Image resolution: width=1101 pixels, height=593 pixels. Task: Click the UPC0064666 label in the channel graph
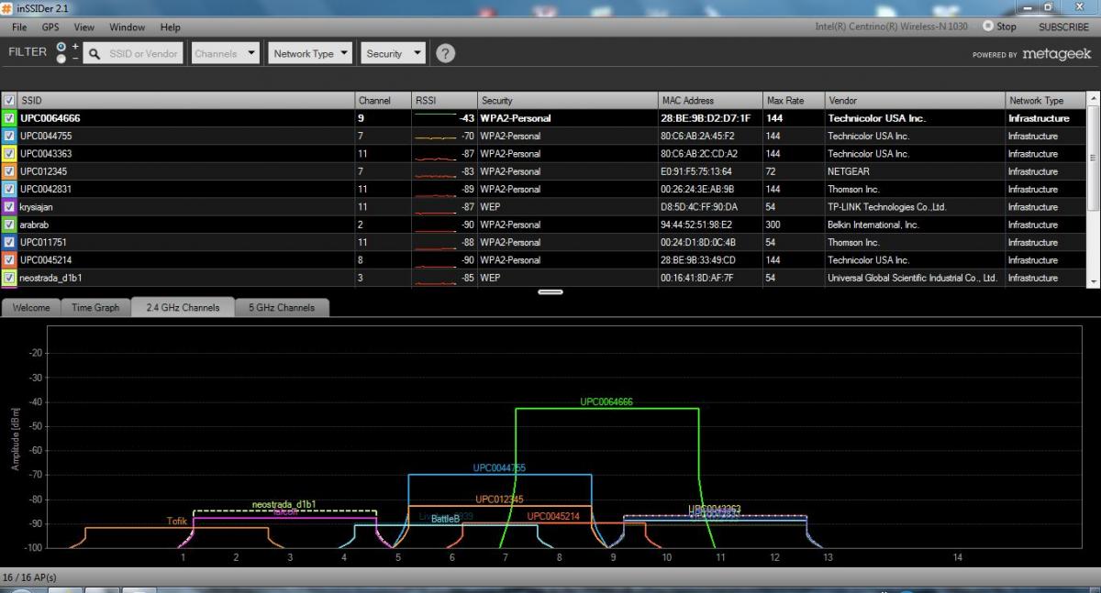606,401
